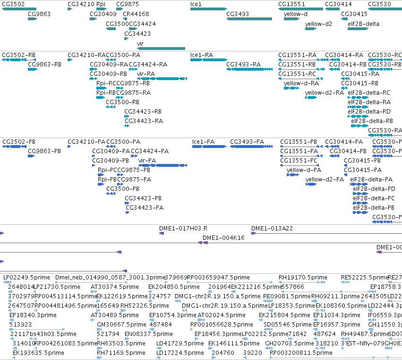Click the 22117bs43h03.5prime EST label

coord(43,334)
